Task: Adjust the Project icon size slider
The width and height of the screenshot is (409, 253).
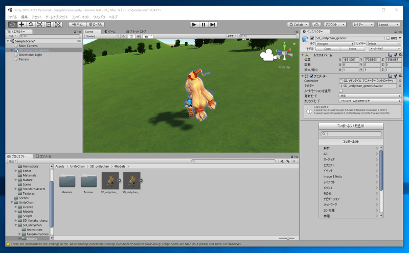Action: point(287,238)
